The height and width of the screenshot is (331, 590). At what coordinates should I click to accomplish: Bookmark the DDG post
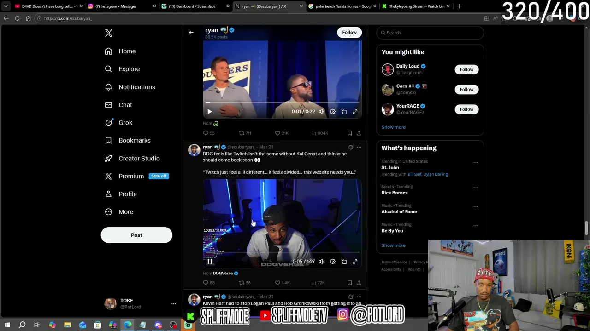[350, 283]
